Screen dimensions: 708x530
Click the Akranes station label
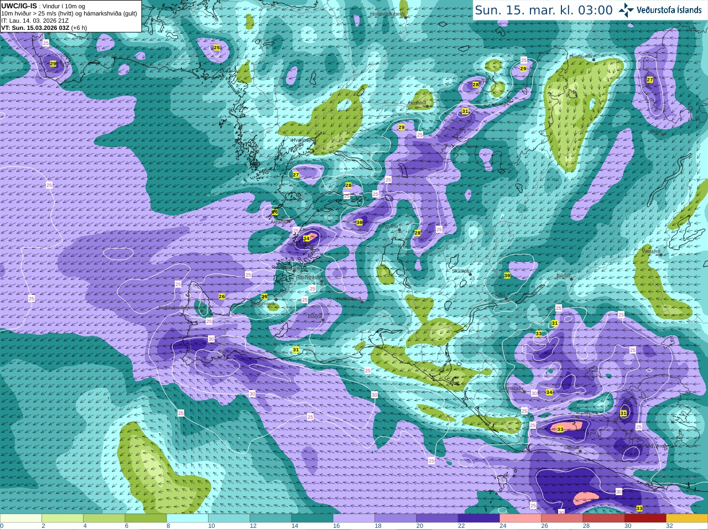click(279, 221)
